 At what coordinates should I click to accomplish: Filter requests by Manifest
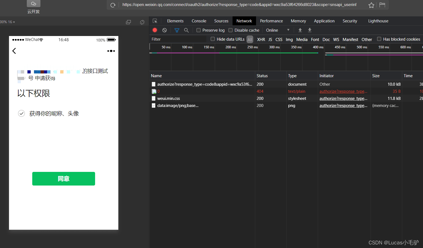tap(350, 40)
